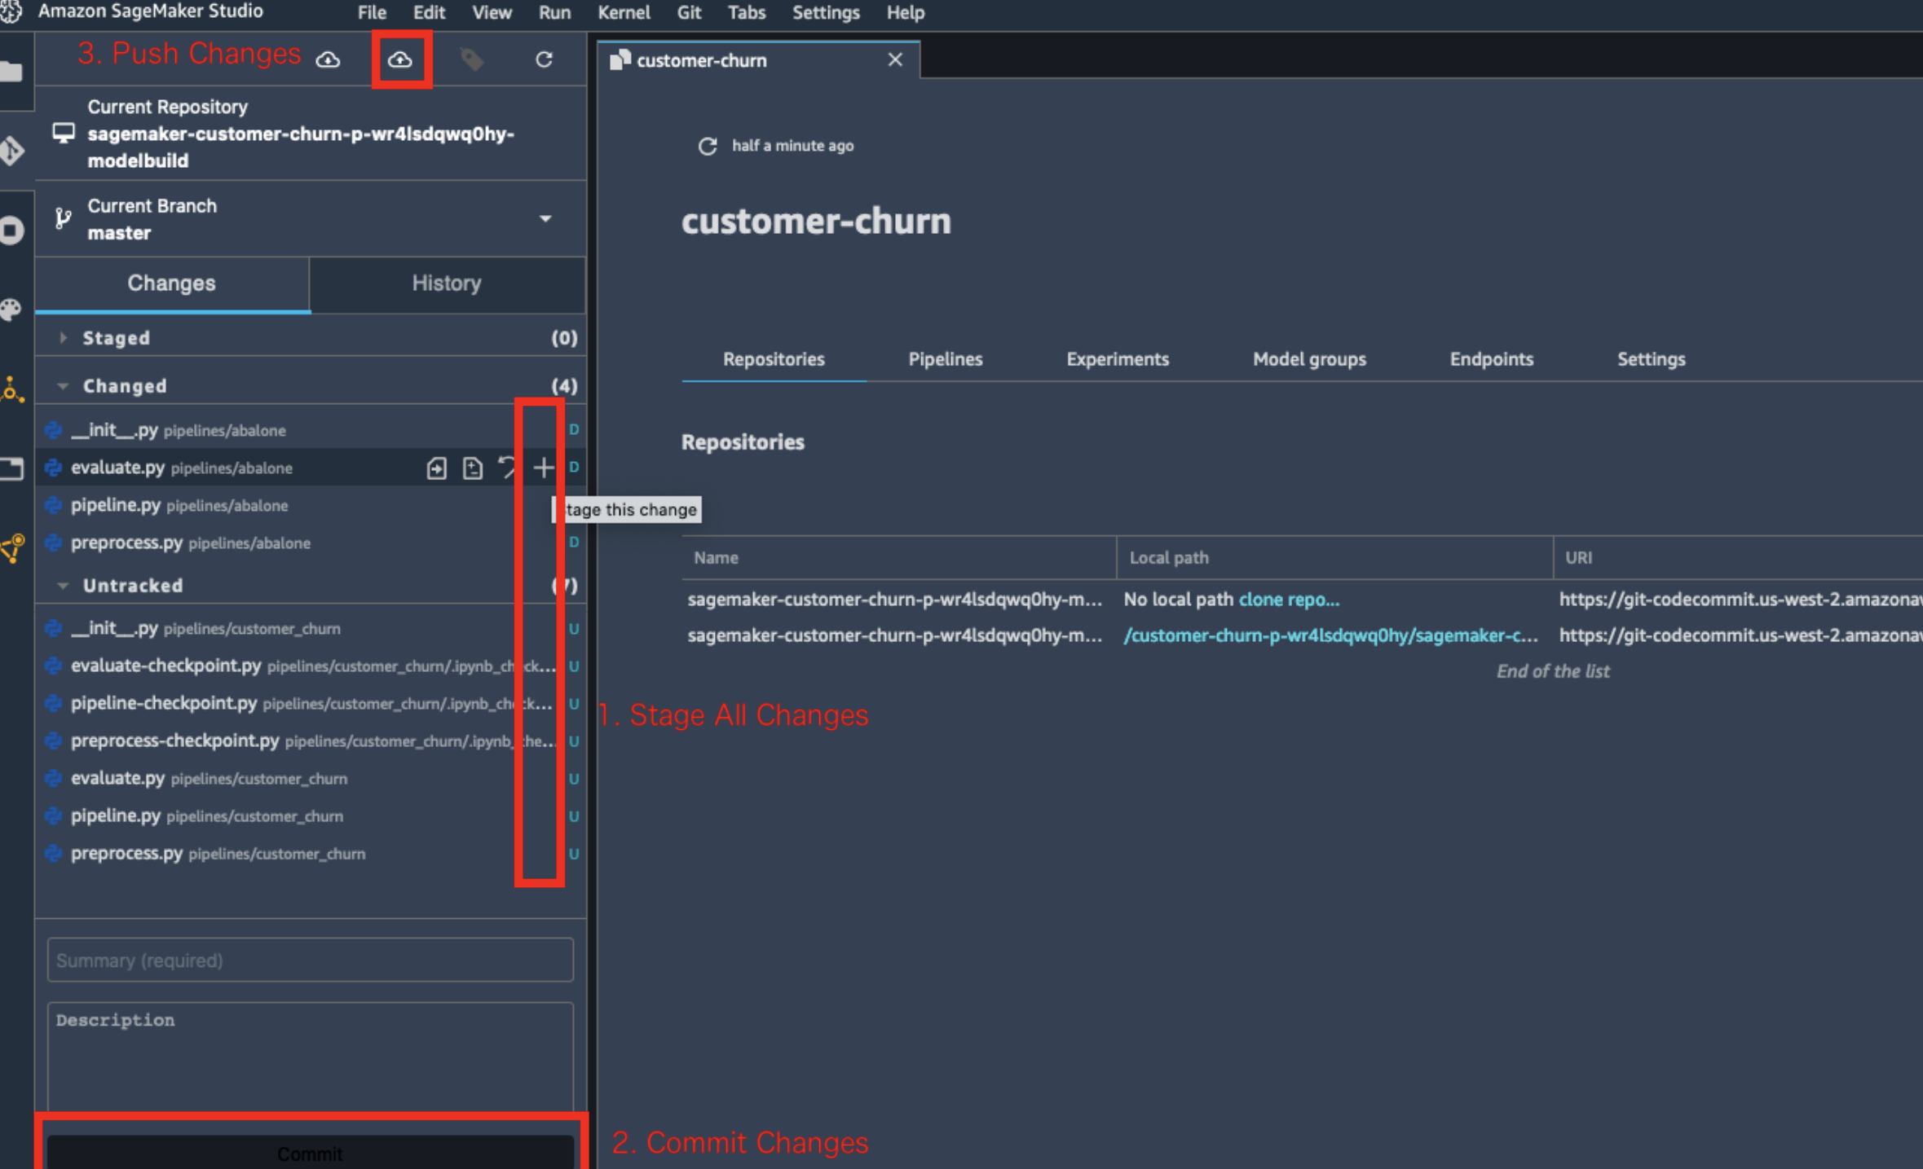Open the file browser folder sidebar icon
The image size is (1923, 1169).
coord(11,72)
